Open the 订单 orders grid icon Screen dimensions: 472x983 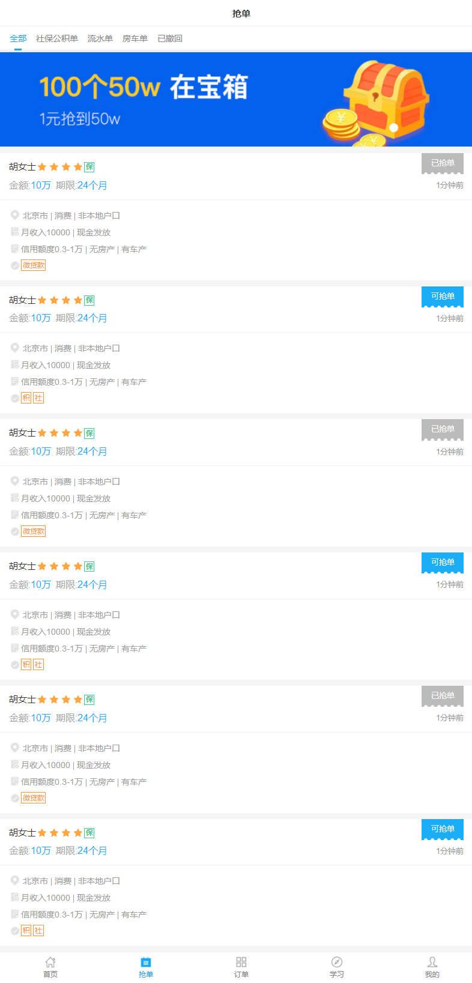[241, 962]
